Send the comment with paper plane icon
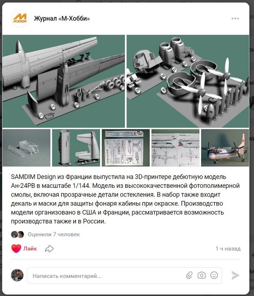Screen dimensions: 254x296 point(235,275)
